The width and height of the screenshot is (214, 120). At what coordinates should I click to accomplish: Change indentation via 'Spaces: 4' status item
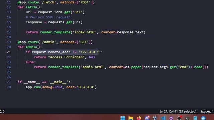point(207,111)
